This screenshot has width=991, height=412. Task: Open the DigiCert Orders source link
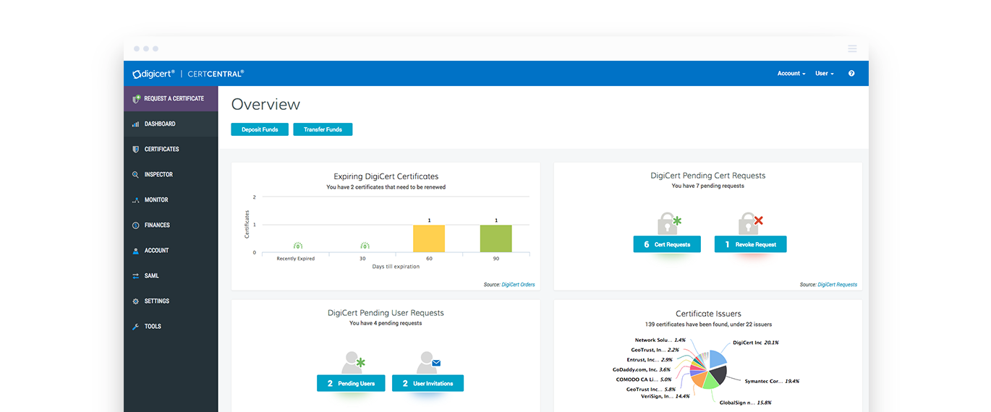pos(518,285)
